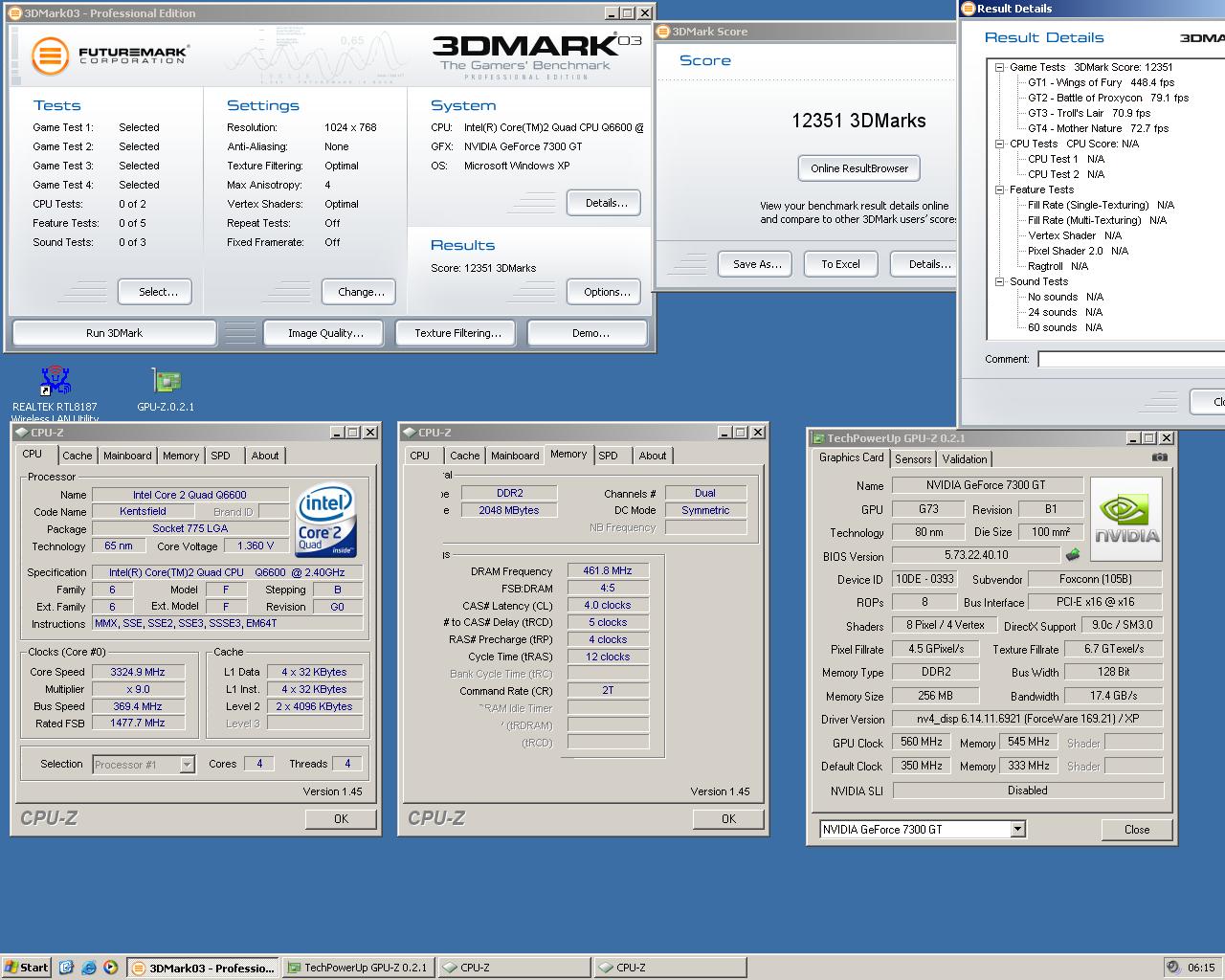Open Texture Filtering... in 3DMark03

tap(457, 333)
